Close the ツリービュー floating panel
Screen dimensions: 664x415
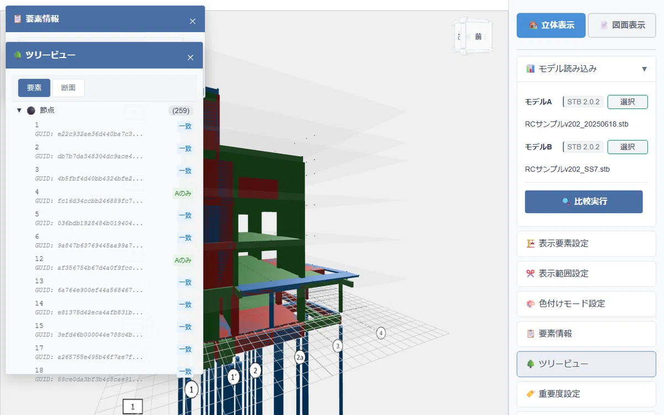[190, 58]
